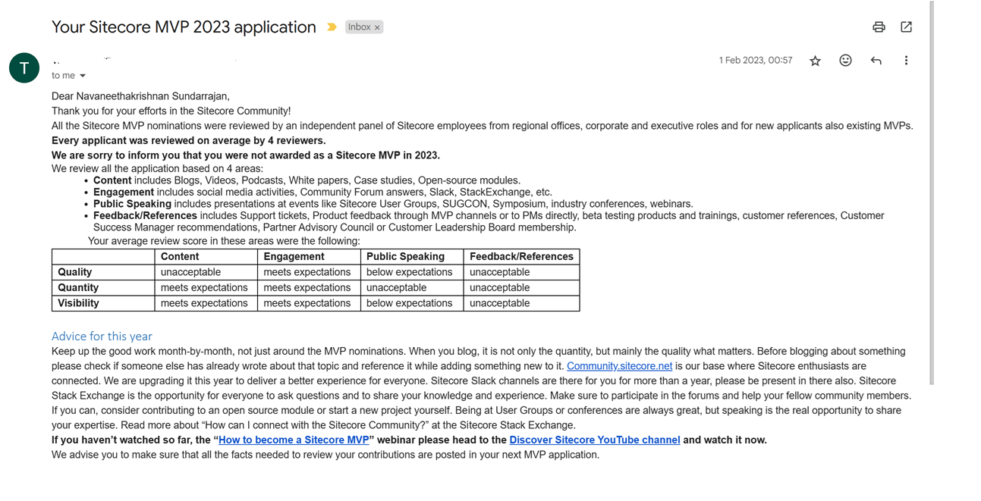Screen dimensions: 981x501
Task: Click line 'Every applicant was reviewed on average by 4 reviewers.'
Action: pyautogui.click(x=188, y=140)
